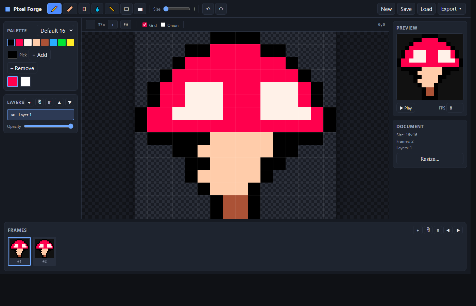Screen dimensions: 476x306
Task: Select the white secondary color box
Action: 26,82
